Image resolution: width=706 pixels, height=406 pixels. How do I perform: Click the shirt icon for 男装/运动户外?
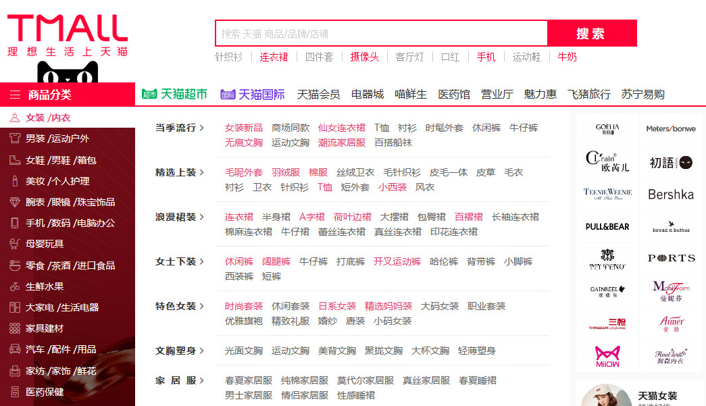pyautogui.click(x=15, y=138)
